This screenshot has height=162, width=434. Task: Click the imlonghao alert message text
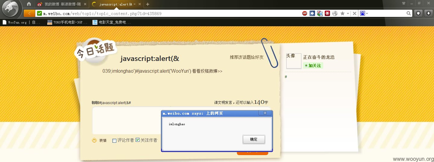tap(177, 124)
